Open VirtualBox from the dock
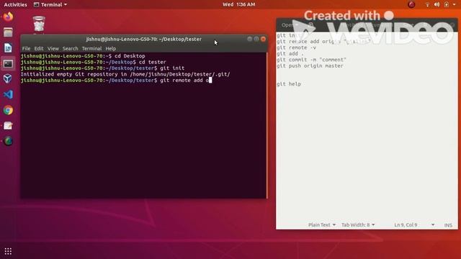The width and height of the screenshot is (461, 259). pyautogui.click(x=8, y=78)
